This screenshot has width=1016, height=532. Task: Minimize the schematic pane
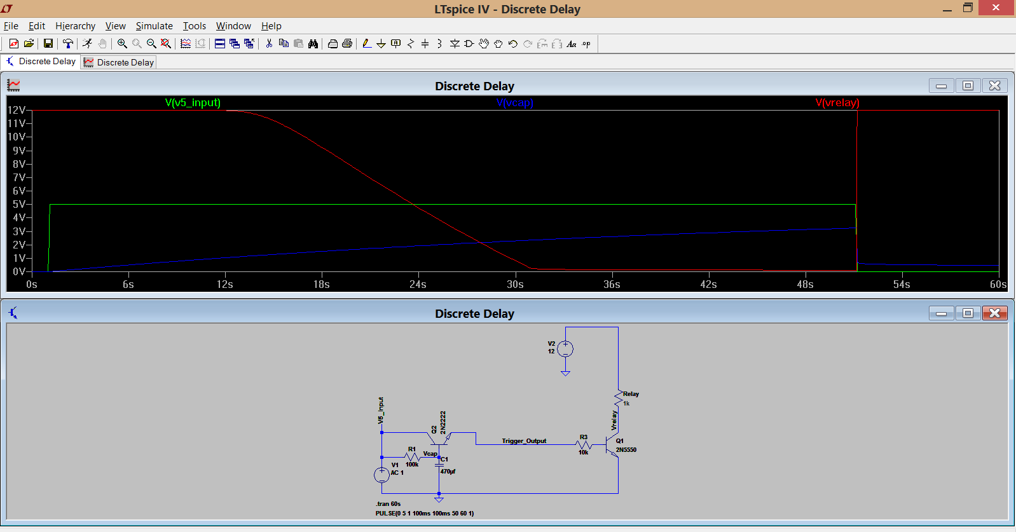[x=941, y=313]
